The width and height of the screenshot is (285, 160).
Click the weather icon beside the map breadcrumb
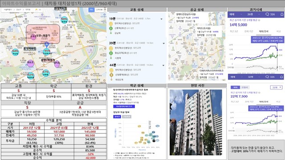point(37,10)
